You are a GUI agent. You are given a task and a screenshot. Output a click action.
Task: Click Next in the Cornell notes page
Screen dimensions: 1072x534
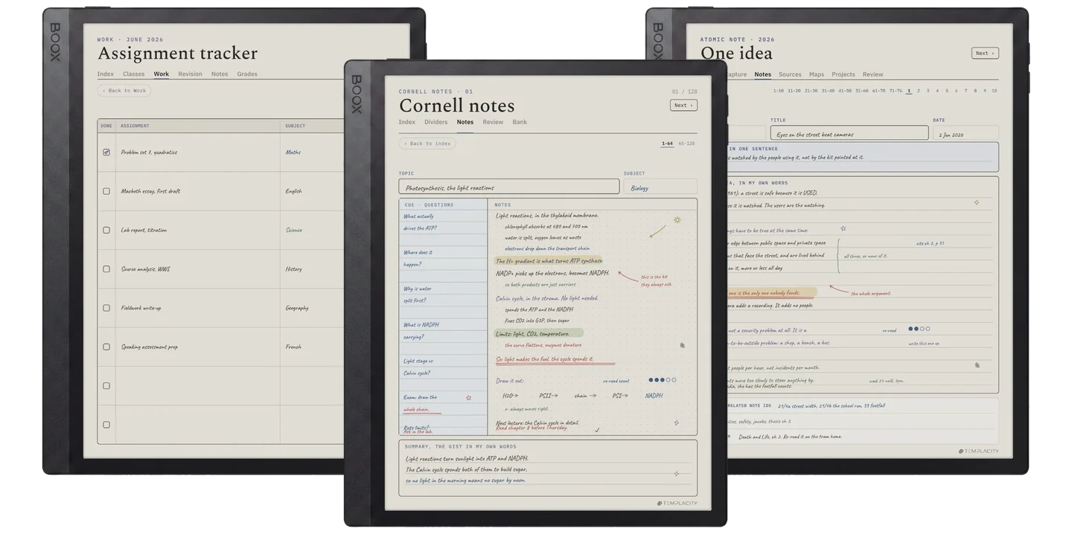[683, 106]
